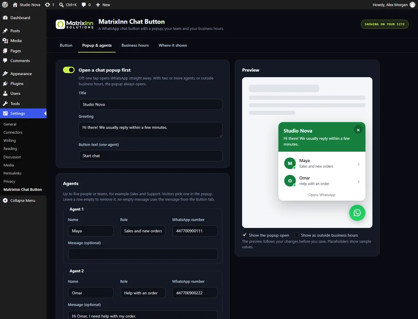Open Studio Nova site home icon
This screenshot has height=319, width=418.
click(x=15, y=5)
